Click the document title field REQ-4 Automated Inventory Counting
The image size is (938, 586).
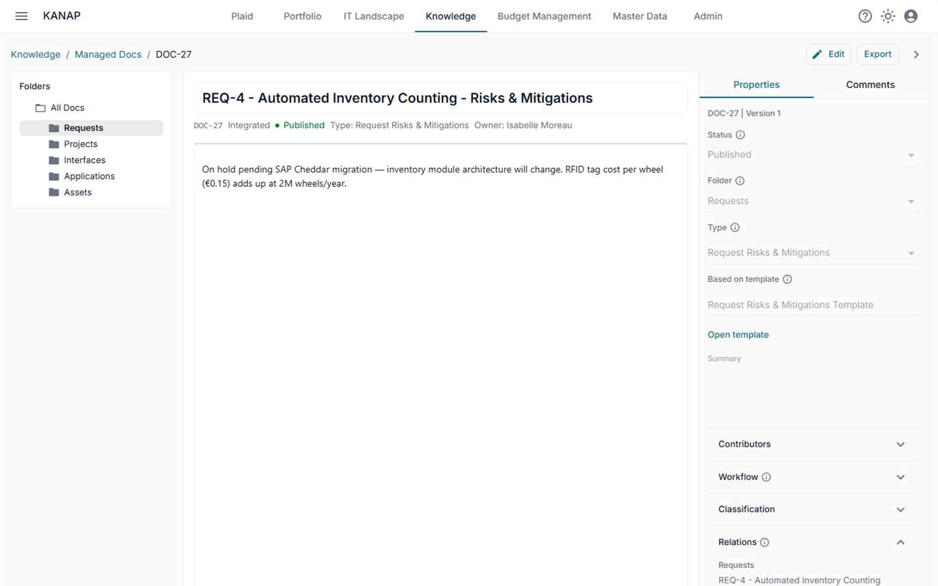coord(441,98)
